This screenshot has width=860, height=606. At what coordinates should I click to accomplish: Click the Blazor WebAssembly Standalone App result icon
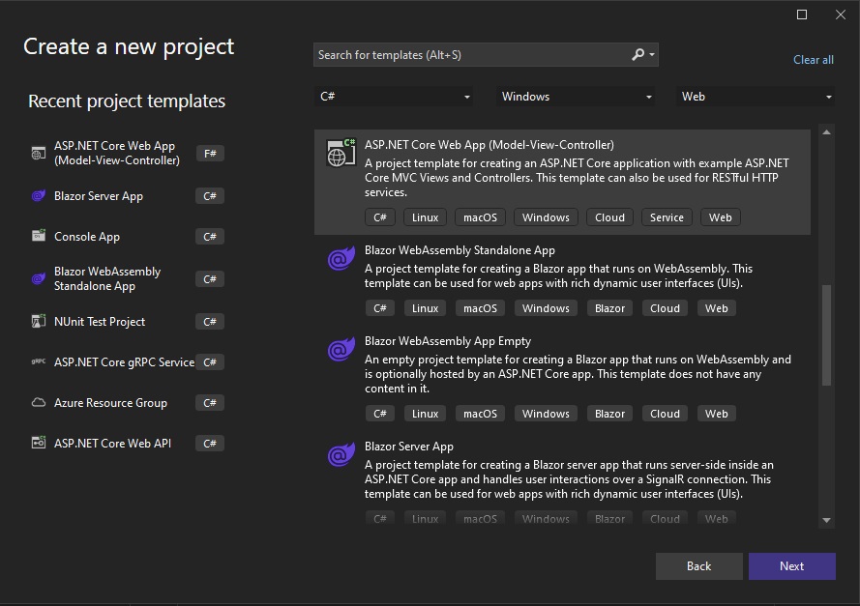tap(341, 259)
